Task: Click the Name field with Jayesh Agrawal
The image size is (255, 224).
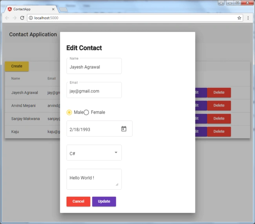Action: (94, 66)
